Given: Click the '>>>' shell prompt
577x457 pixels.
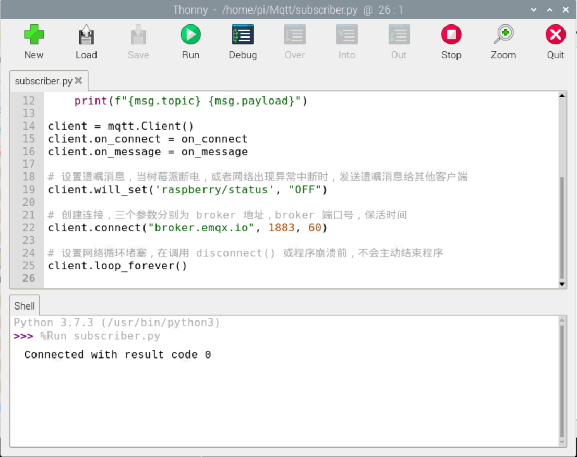Looking at the screenshot, I should click(23, 336).
